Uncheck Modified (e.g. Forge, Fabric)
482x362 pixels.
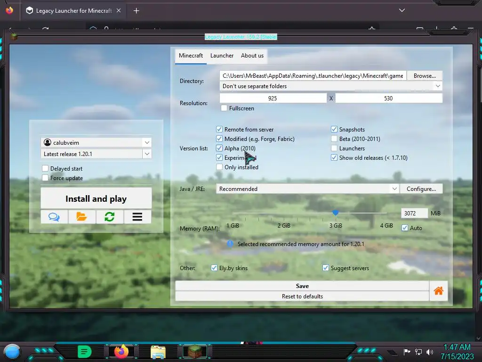pyautogui.click(x=219, y=139)
